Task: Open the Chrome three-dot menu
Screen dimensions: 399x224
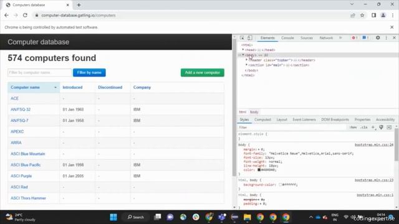Action: tap(393, 15)
